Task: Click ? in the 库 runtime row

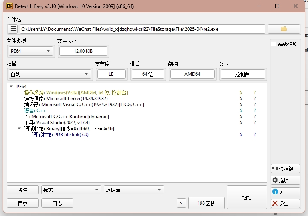Action: [x=255, y=117]
